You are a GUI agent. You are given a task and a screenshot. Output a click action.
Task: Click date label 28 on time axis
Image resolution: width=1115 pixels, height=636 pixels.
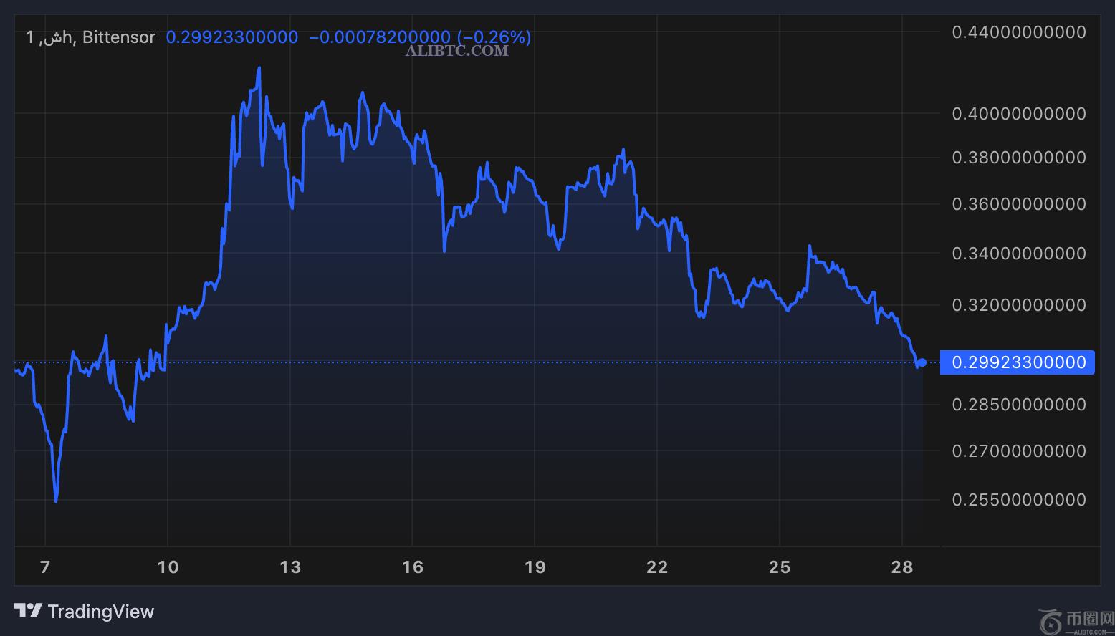tap(902, 567)
